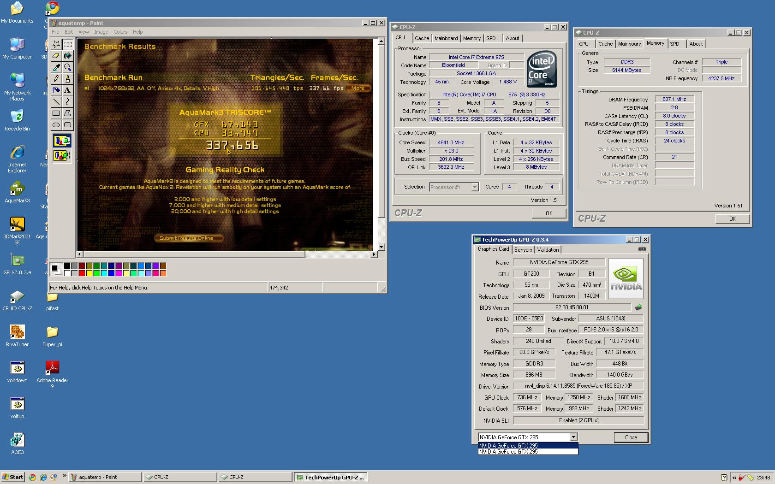Viewport: 775px width, 484px height.
Task: Switch to the SPD tab in right CPU-Z window
Action: pos(675,44)
